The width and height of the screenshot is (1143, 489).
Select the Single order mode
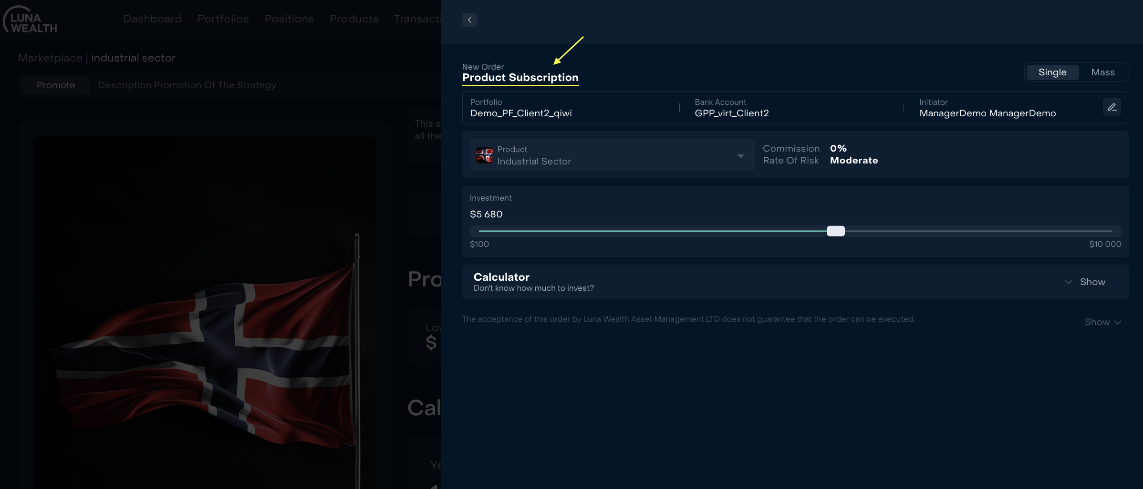tap(1052, 72)
